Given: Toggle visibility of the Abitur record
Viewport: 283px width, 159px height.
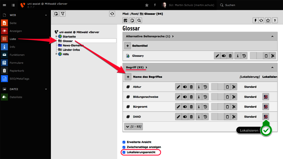Looking at the screenshot, I should pos(185,87).
